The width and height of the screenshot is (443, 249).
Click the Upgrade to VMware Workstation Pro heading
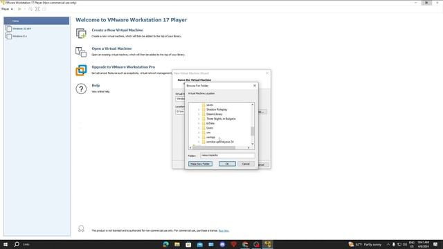[123, 67]
